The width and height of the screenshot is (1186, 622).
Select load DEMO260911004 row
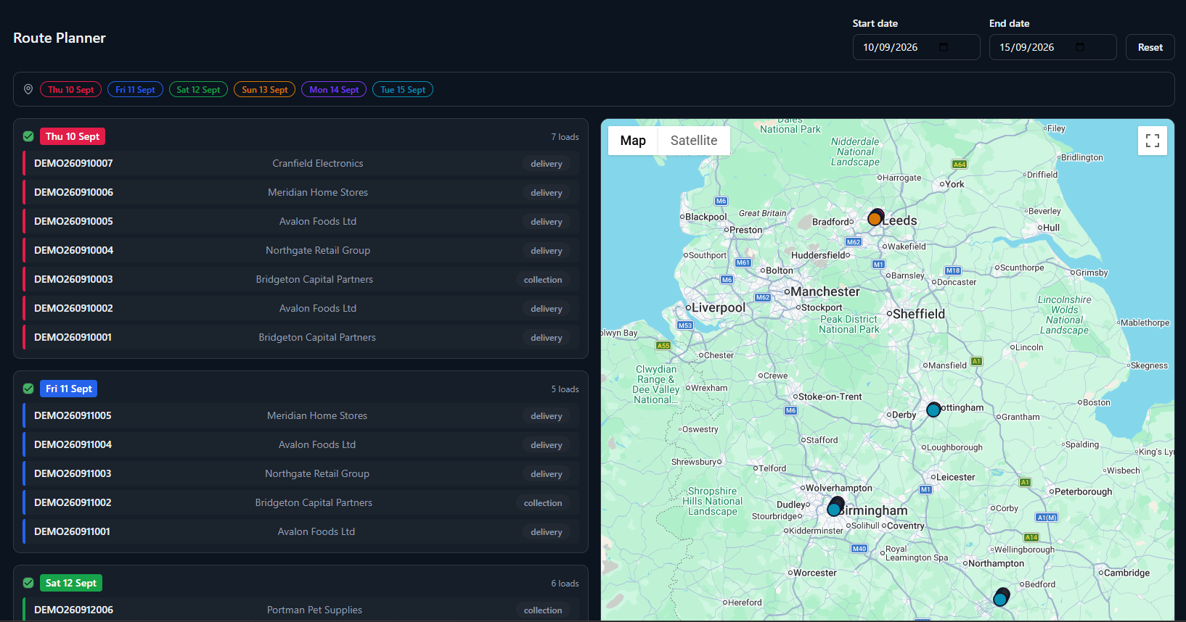[x=301, y=444]
